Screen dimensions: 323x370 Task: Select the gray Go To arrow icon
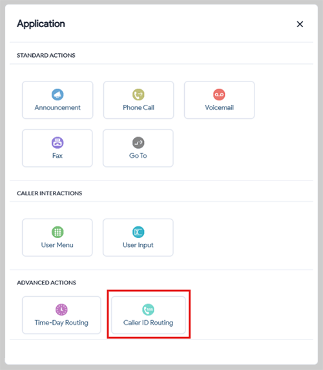tap(138, 143)
